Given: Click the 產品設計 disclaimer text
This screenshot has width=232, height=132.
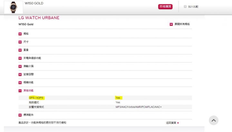Looking at the screenshot, I should [x=42, y=123].
